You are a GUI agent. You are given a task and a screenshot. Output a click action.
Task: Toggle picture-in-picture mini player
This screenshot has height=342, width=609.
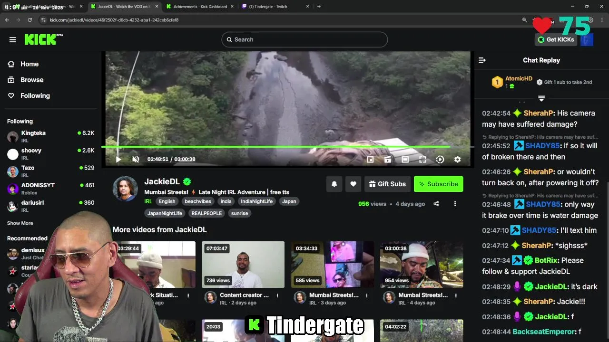pyautogui.click(x=370, y=160)
